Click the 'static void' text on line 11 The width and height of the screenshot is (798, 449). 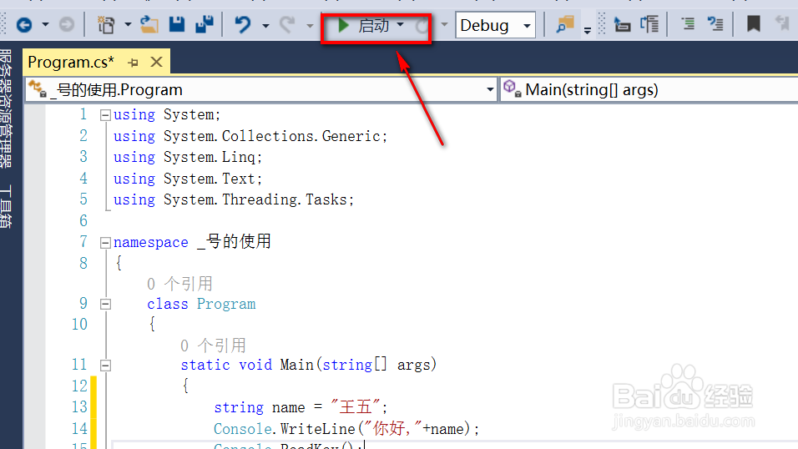pyautogui.click(x=226, y=365)
